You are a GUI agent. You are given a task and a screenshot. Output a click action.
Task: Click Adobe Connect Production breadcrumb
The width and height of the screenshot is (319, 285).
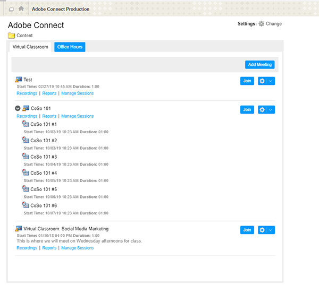point(61,9)
